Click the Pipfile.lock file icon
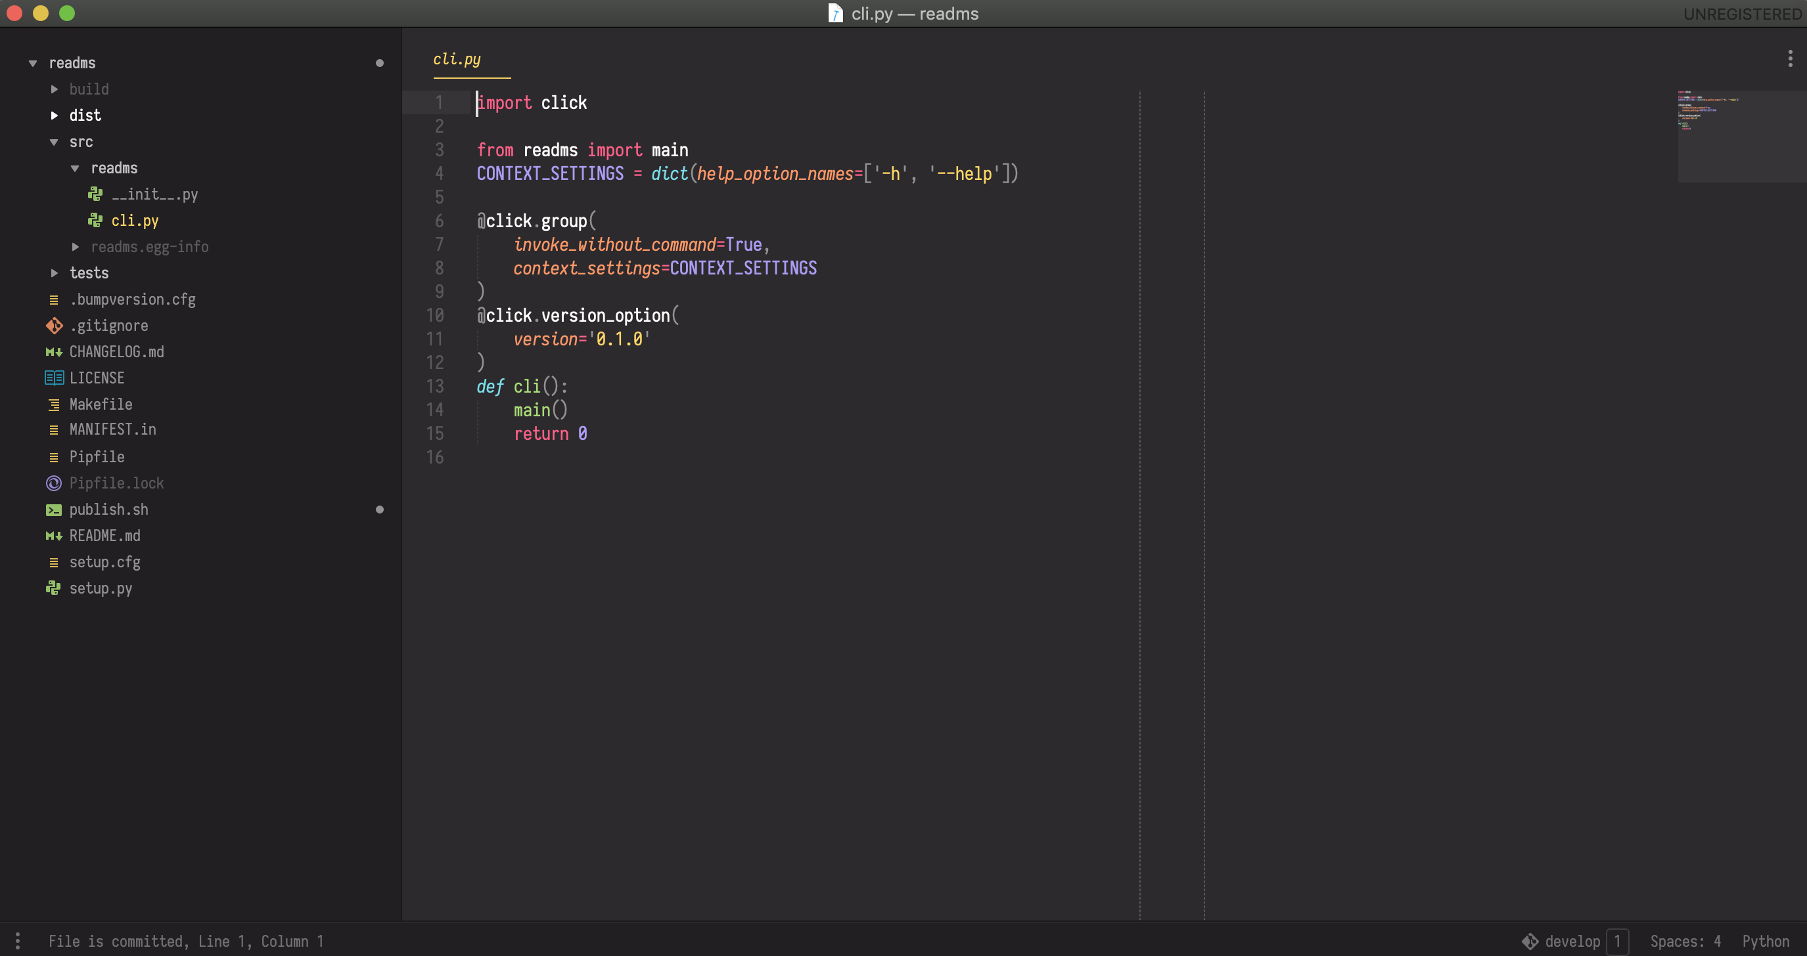The height and width of the screenshot is (956, 1807). 54,484
